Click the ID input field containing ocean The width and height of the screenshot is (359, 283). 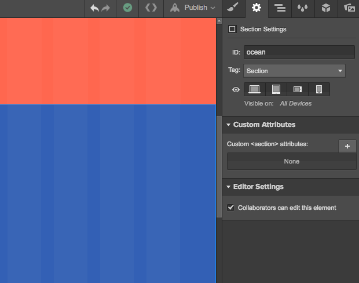point(299,52)
